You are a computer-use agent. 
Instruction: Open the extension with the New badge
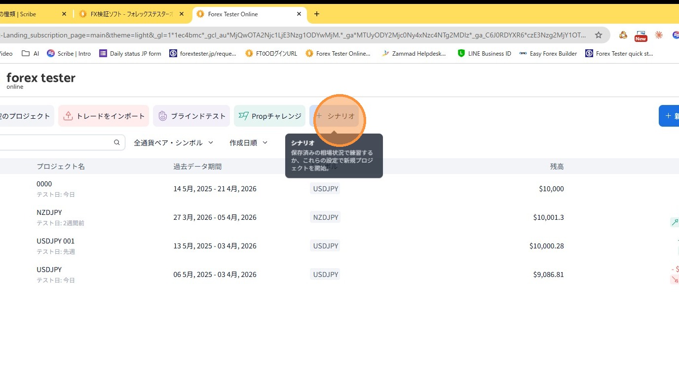641,35
